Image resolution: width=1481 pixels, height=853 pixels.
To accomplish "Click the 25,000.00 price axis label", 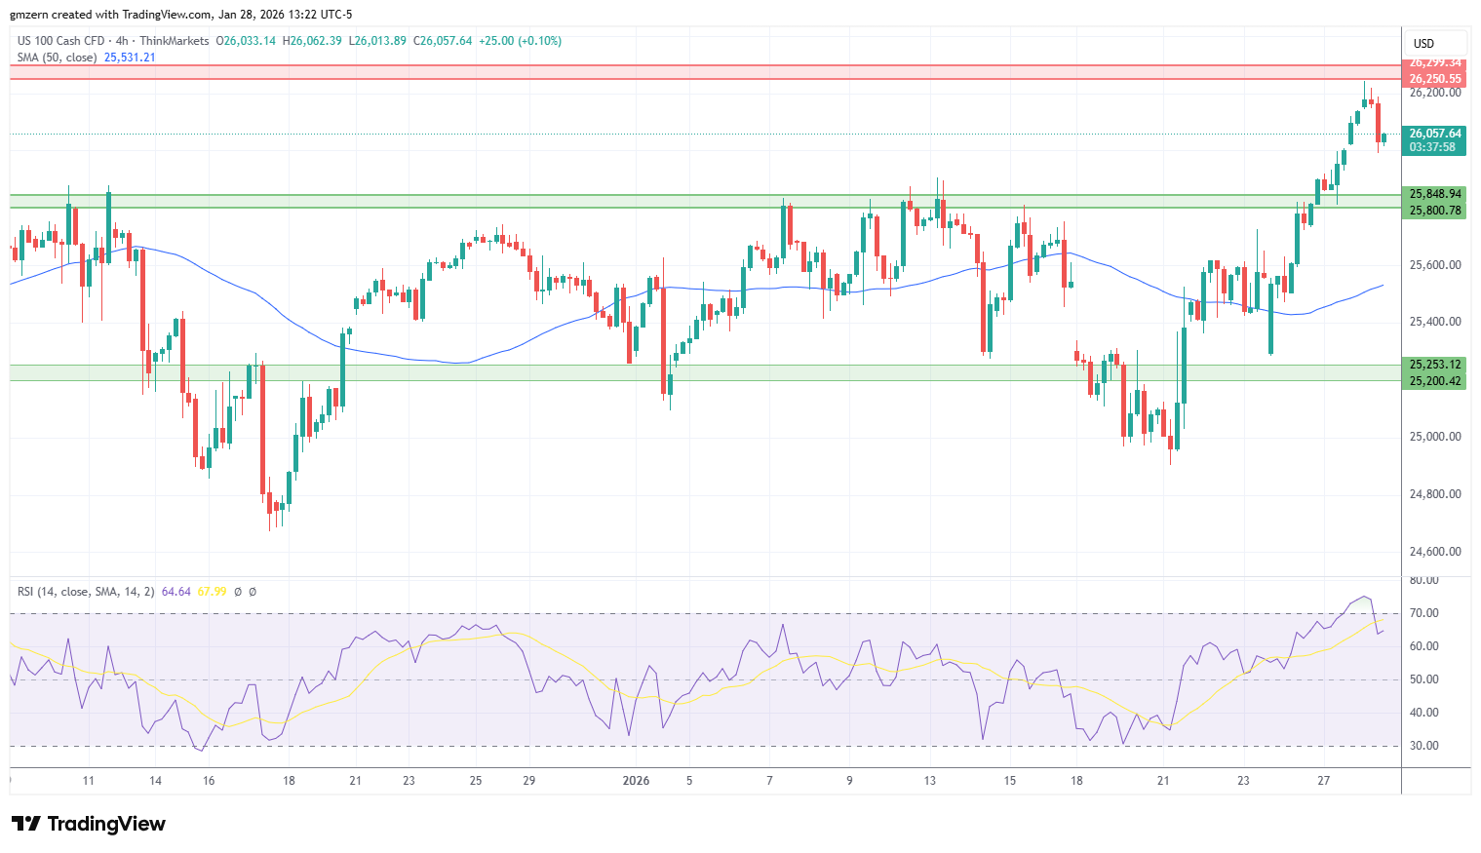I will 1435,437.
